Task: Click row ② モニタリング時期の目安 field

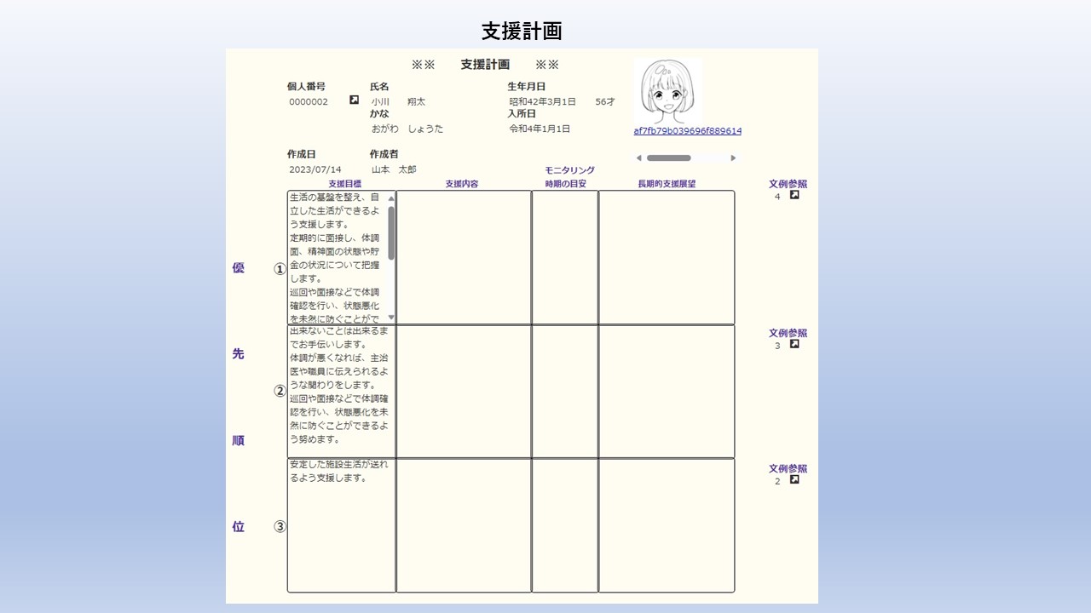Action: click(565, 392)
